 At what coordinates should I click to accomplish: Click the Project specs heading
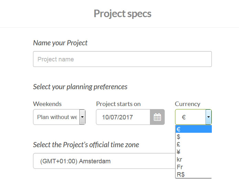pyautogui.click(x=122, y=14)
